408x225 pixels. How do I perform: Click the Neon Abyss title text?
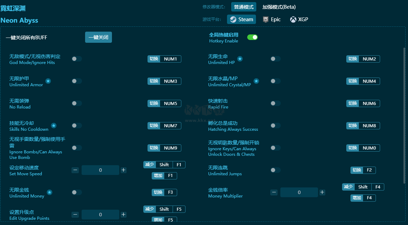click(x=19, y=20)
